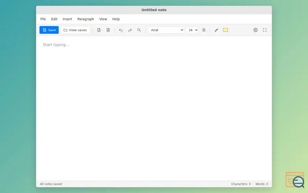
Task: Click the All notes saved status
Action: [x=51, y=184]
